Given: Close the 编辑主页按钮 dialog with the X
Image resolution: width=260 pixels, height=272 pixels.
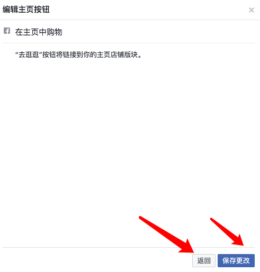Looking at the screenshot, I should point(252,10).
